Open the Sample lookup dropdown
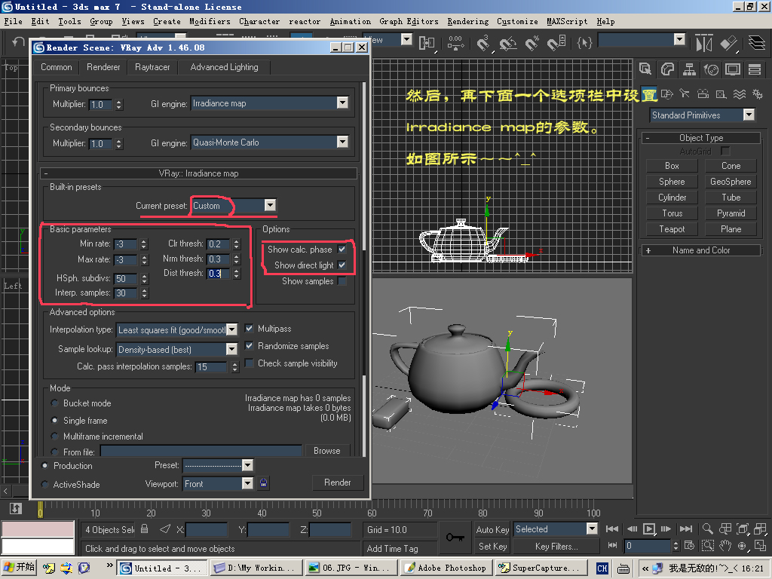 pos(232,349)
